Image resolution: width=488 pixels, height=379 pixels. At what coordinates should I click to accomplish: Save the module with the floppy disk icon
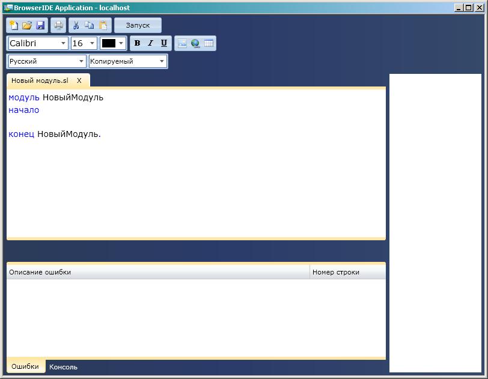pyautogui.click(x=41, y=25)
